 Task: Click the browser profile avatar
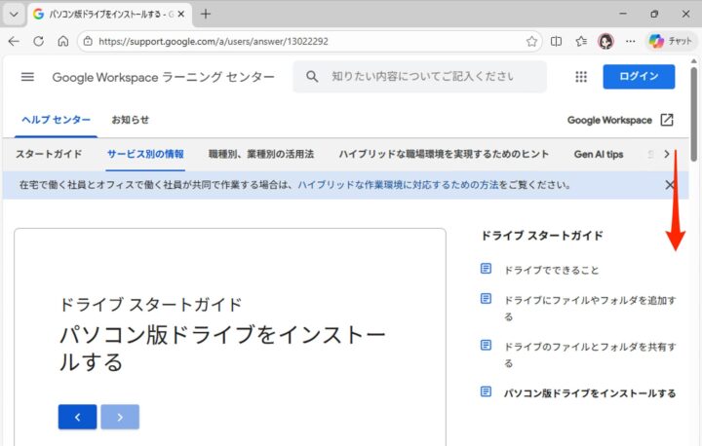605,42
